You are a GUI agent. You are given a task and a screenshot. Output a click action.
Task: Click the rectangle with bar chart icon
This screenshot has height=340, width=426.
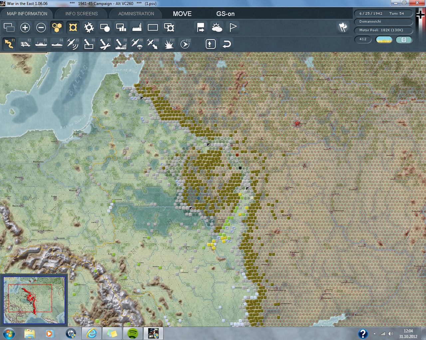pyautogui.click(x=121, y=27)
